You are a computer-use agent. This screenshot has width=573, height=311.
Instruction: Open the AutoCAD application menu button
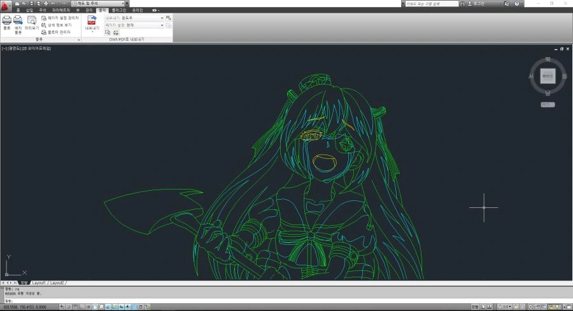pyautogui.click(x=5, y=6)
